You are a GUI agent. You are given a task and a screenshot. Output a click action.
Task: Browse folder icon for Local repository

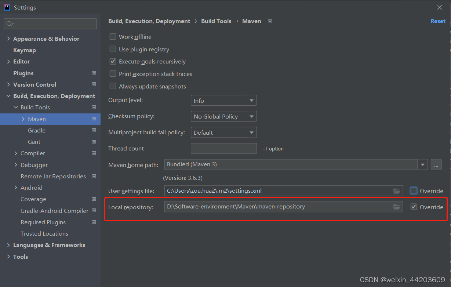tap(397, 207)
